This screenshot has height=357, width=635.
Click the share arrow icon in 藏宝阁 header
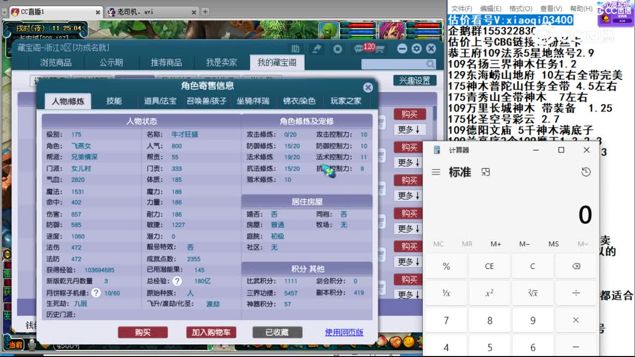click(317, 49)
